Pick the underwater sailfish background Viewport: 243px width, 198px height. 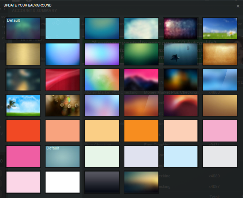coord(180,54)
